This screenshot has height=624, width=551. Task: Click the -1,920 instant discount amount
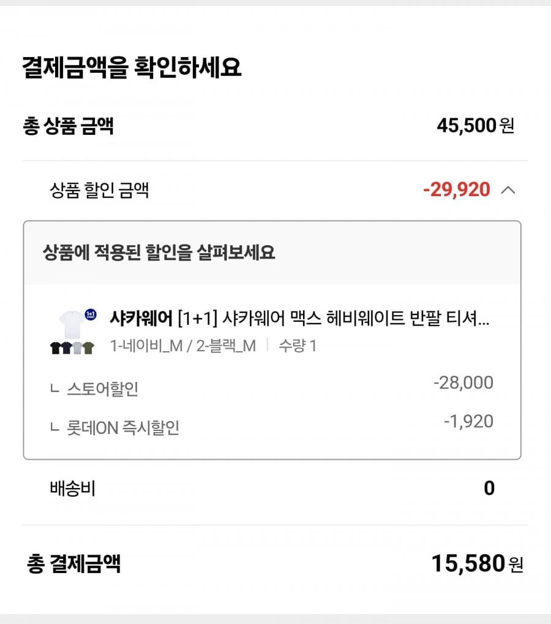pos(468,422)
